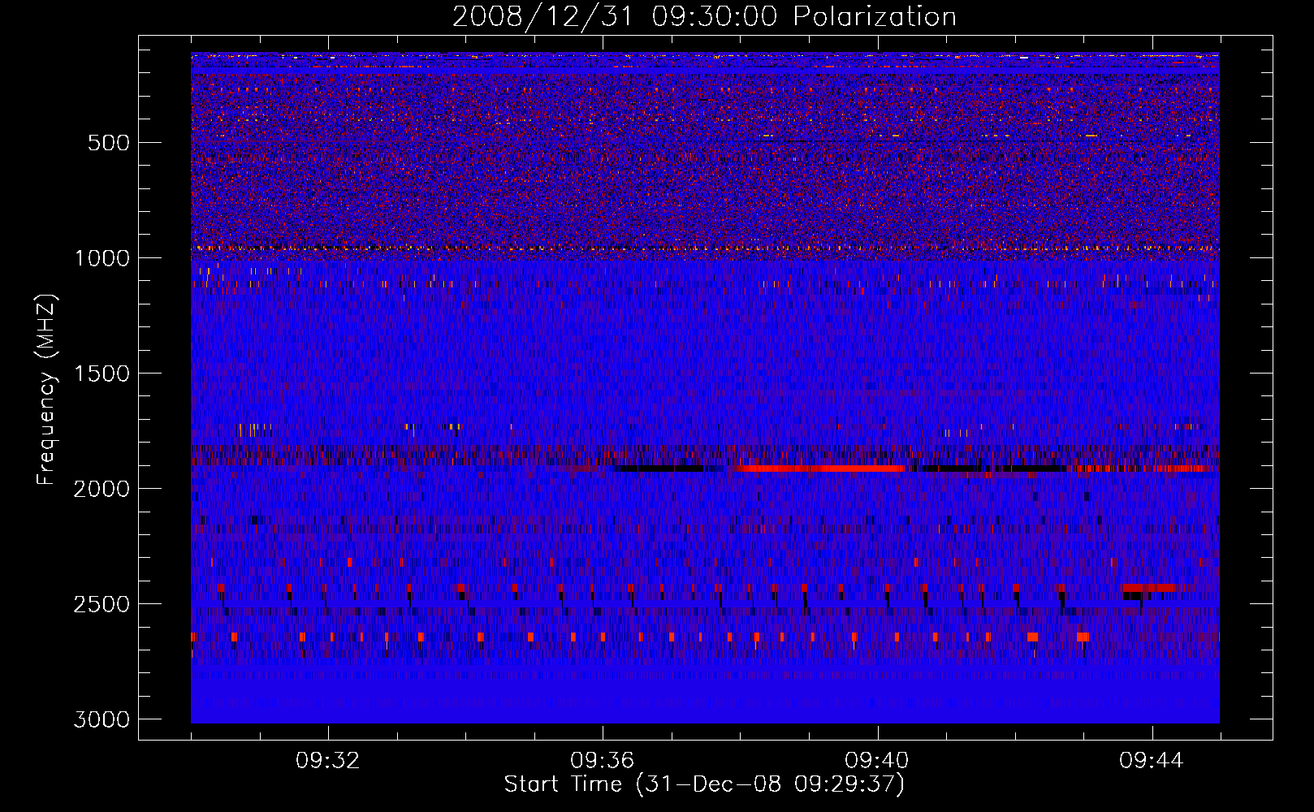The image size is (1314, 812).
Task: Click the 'Frequency (MHZ)' y-axis label
Action: click(x=46, y=390)
